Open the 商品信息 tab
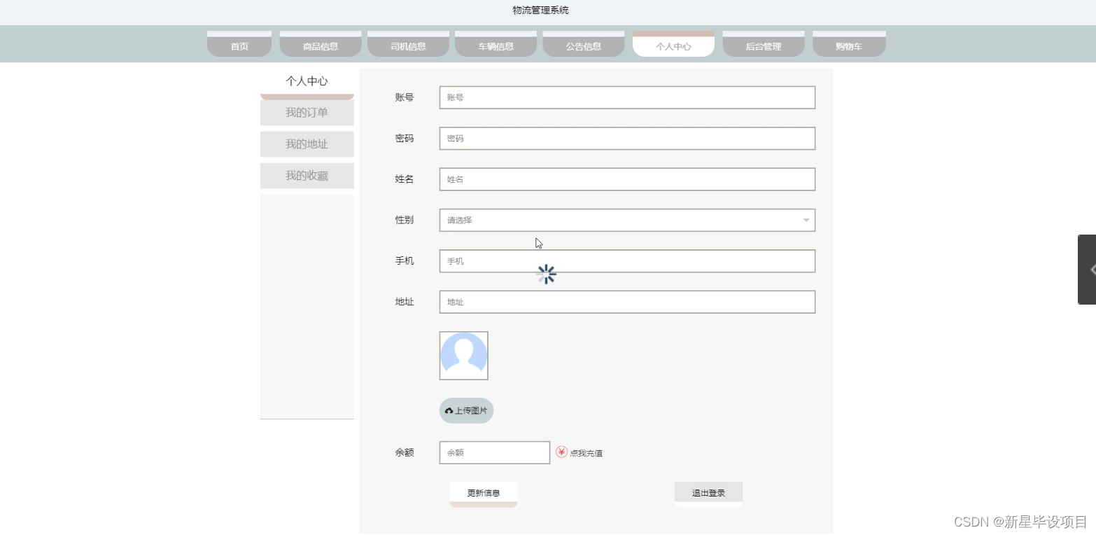Viewport: 1096px width, 535px height. [320, 46]
